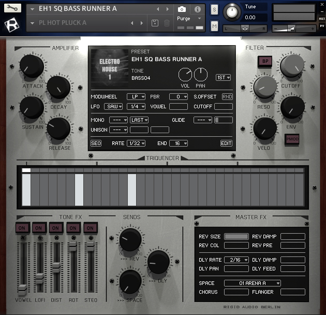Image resolution: width=326 pixels, height=315 pixels.
Task: Click the PAN dial in preset display
Action: click(x=201, y=75)
